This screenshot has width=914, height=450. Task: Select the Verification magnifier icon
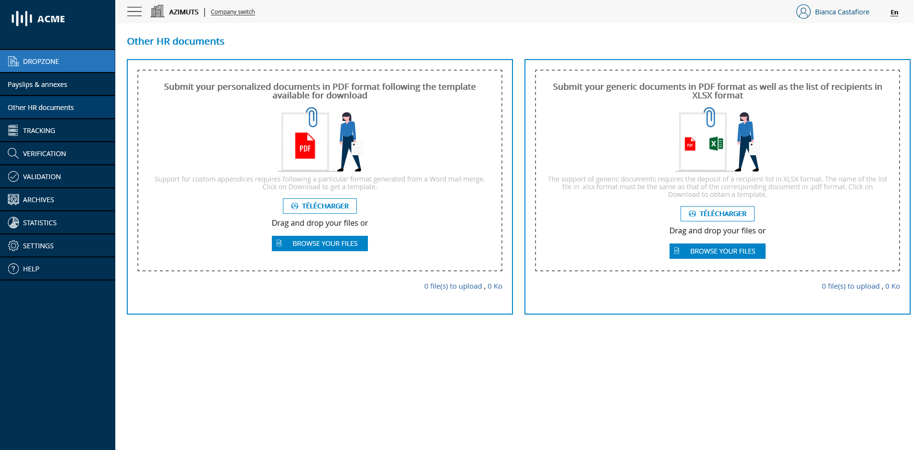(13, 153)
